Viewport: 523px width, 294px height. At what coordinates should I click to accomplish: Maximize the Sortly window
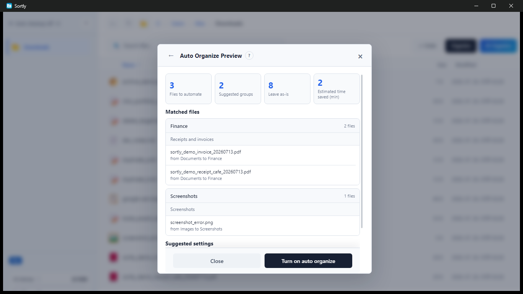click(494, 6)
